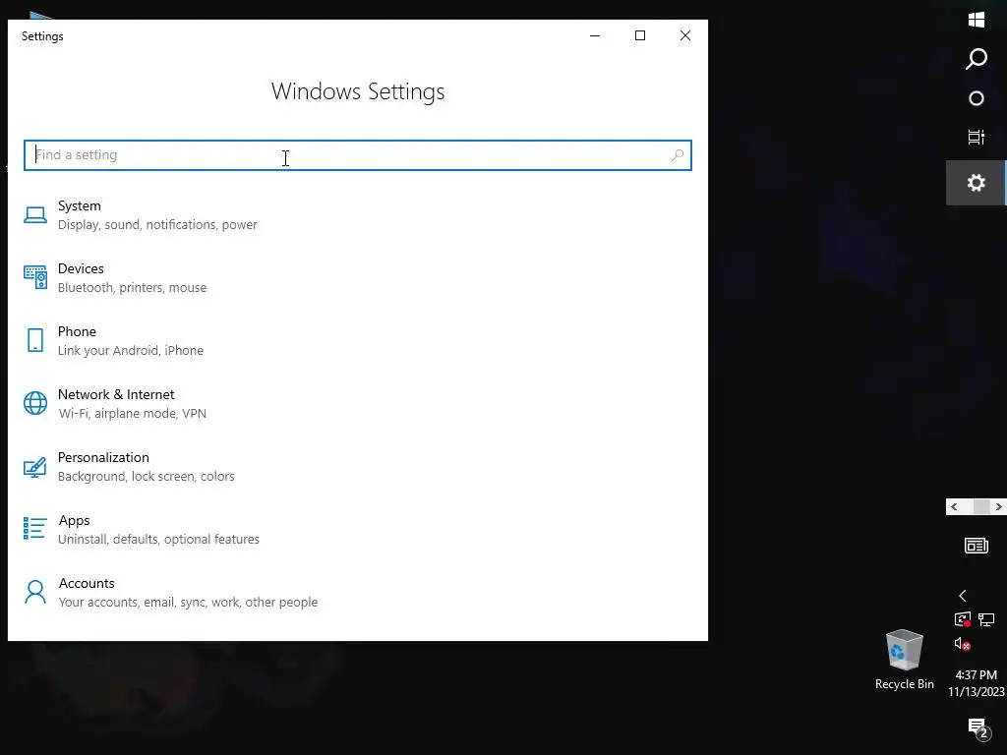Open System category title

point(79,206)
